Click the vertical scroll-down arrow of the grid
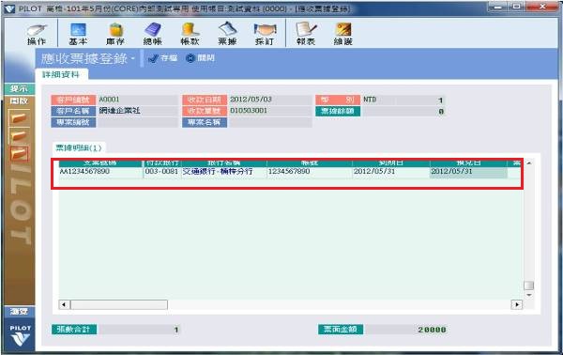Image resolution: width=563 pixels, height=355 pixels. (529, 295)
